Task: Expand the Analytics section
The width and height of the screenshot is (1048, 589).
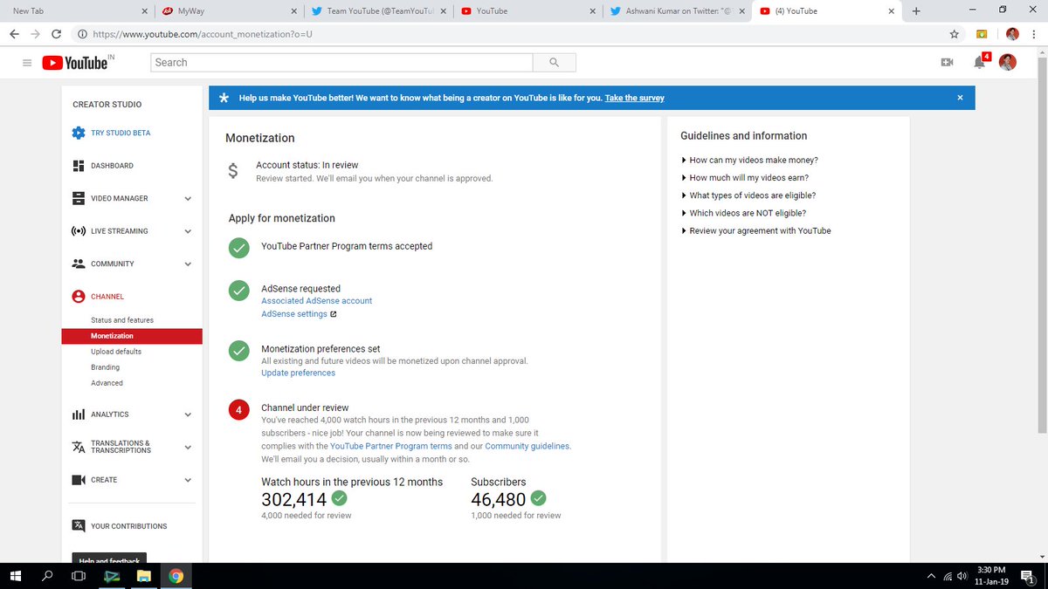Action: tap(188, 414)
